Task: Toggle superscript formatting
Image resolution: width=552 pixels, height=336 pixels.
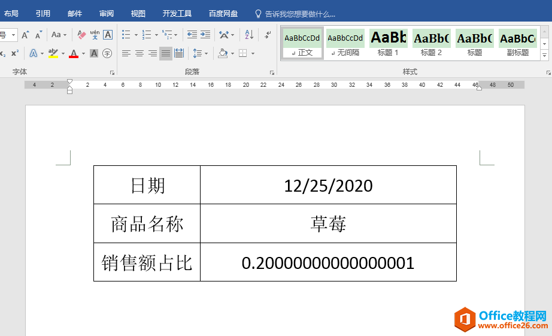Action: [x=15, y=53]
